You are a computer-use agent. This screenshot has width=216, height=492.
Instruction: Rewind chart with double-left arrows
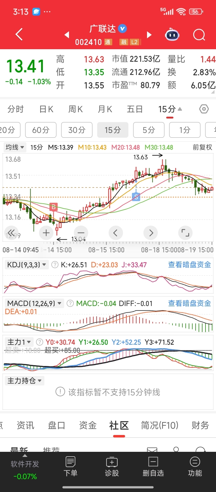point(11,232)
